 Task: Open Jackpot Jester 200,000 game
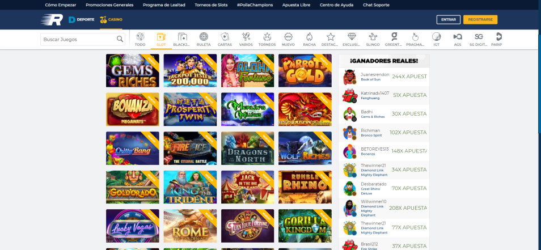(x=190, y=70)
